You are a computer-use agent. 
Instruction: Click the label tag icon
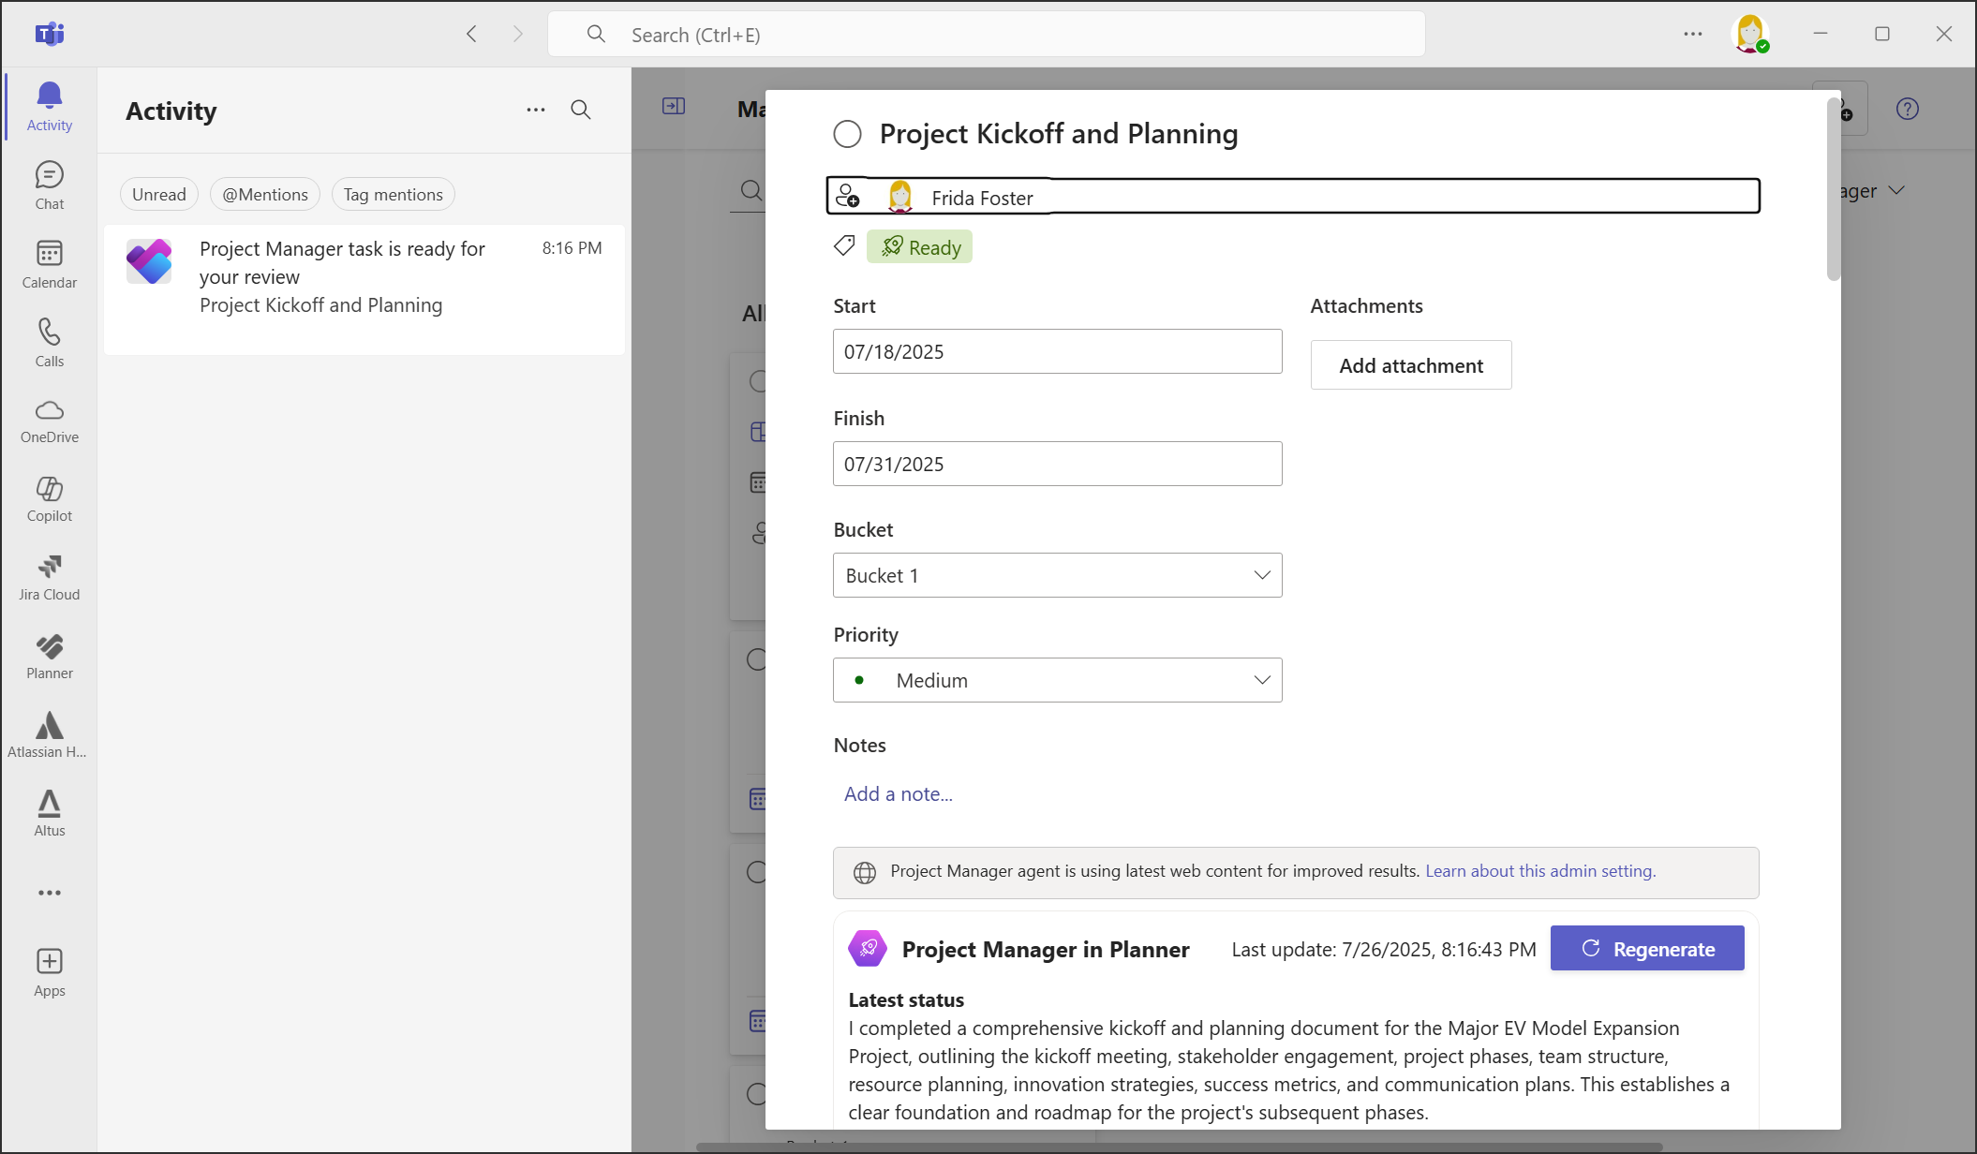point(844,246)
